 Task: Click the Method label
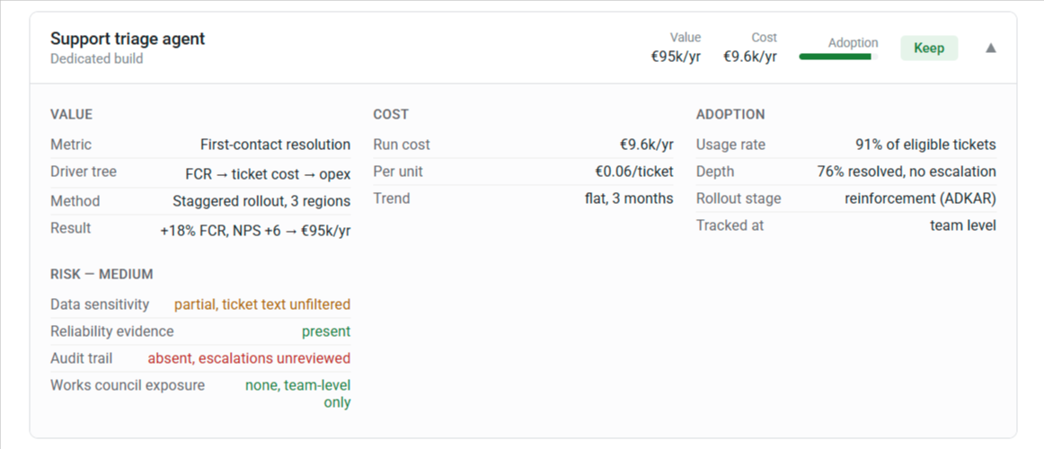click(x=75, y=201)
